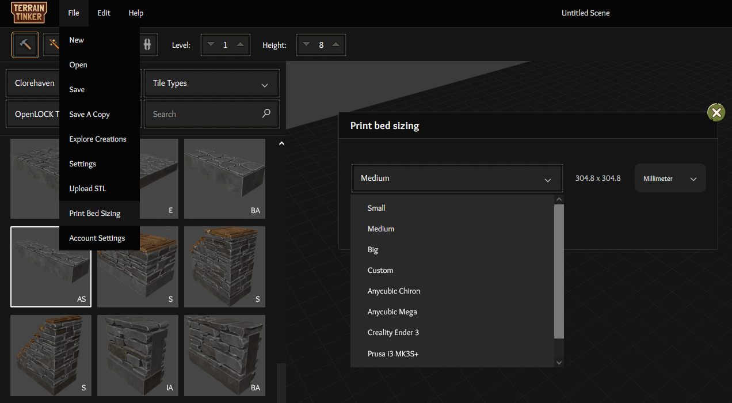Decrease the Height value
The image size is (732, 403).
click(306, 45)
